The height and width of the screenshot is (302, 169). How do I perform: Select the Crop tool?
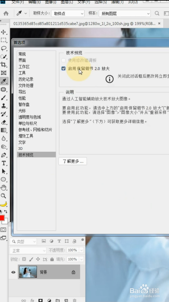pos(3,65)
